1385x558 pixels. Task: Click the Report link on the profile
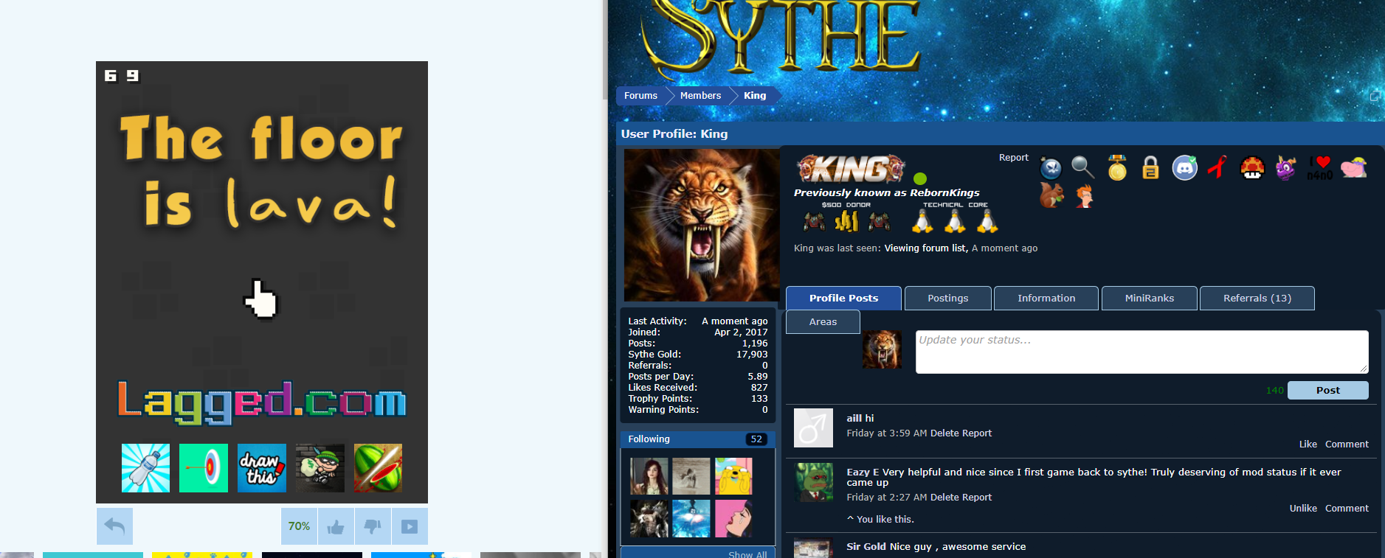click(x=1013, y=158)
